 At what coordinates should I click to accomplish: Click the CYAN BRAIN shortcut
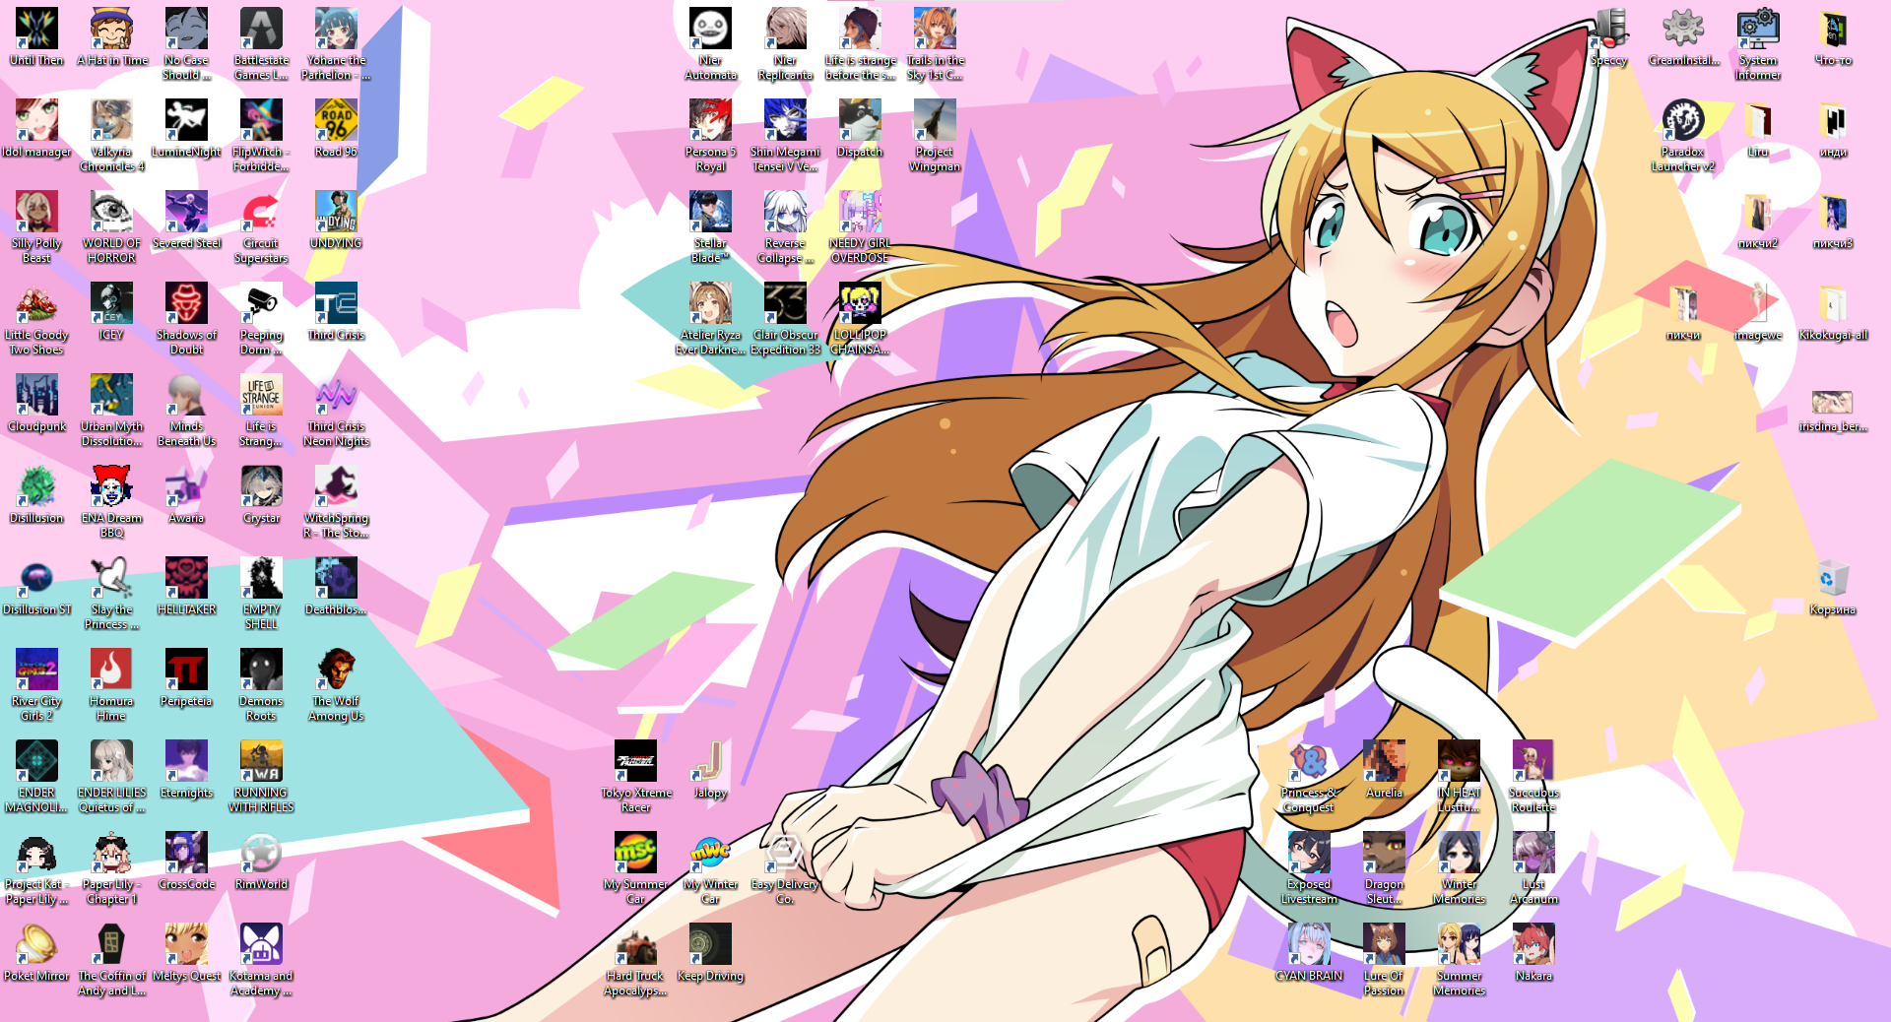click(x=1309, y=953)
